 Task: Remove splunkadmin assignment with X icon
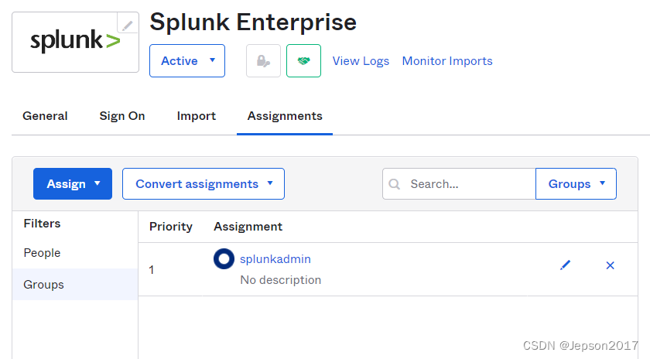click(610, 265)
